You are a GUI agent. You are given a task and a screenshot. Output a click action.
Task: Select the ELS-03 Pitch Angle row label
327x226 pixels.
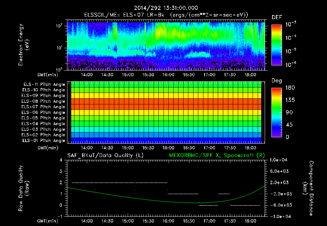(x=43, y=129)
